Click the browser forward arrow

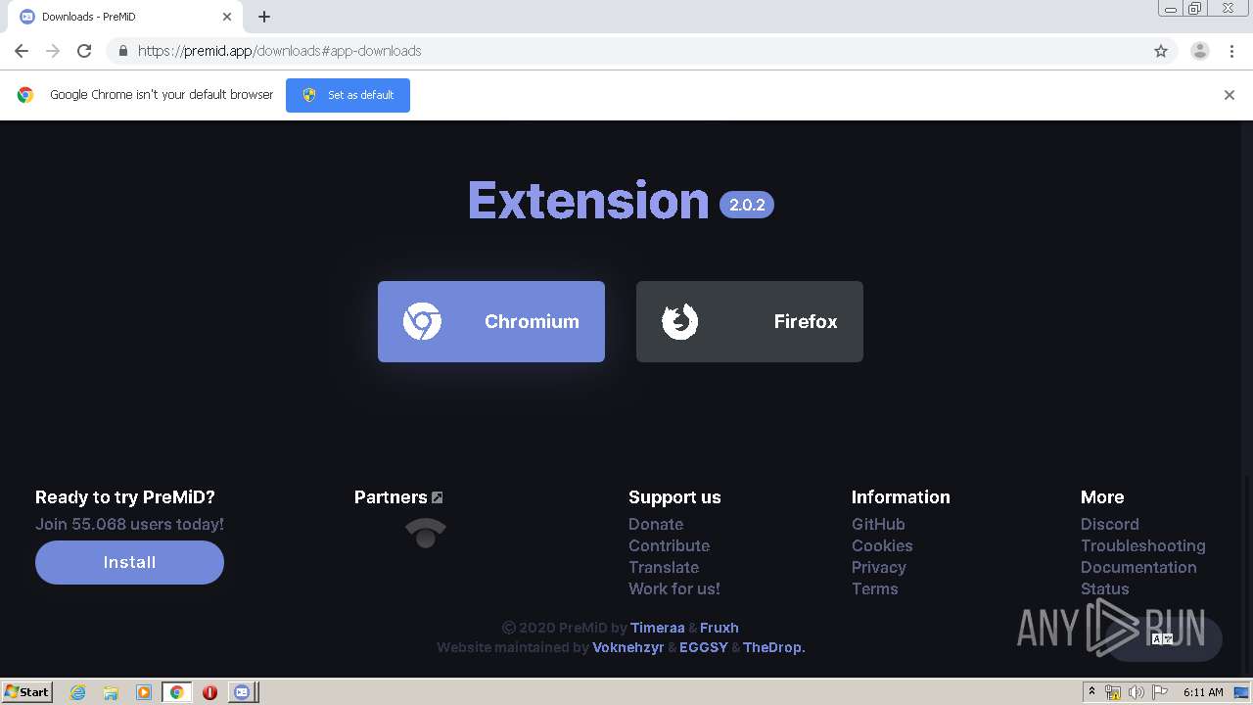click(x=53, y=51)
